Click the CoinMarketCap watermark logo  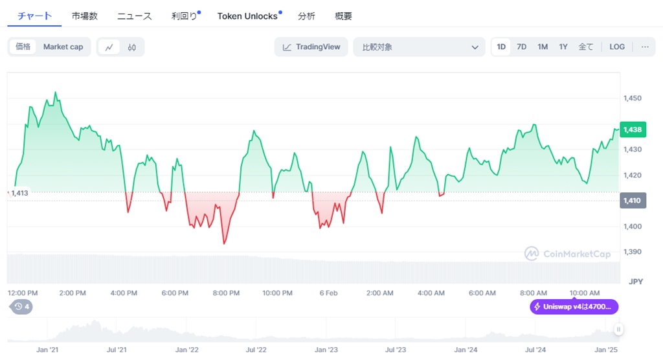tap(568, 254)
